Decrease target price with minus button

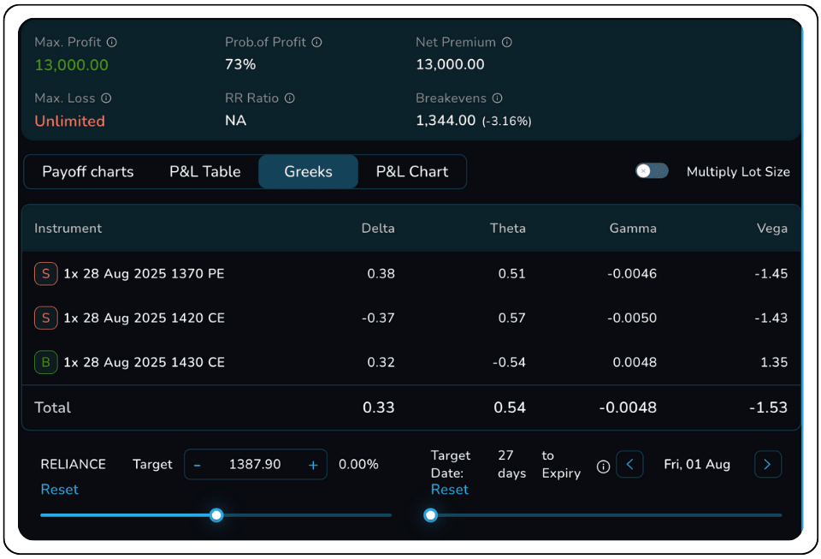198,465
